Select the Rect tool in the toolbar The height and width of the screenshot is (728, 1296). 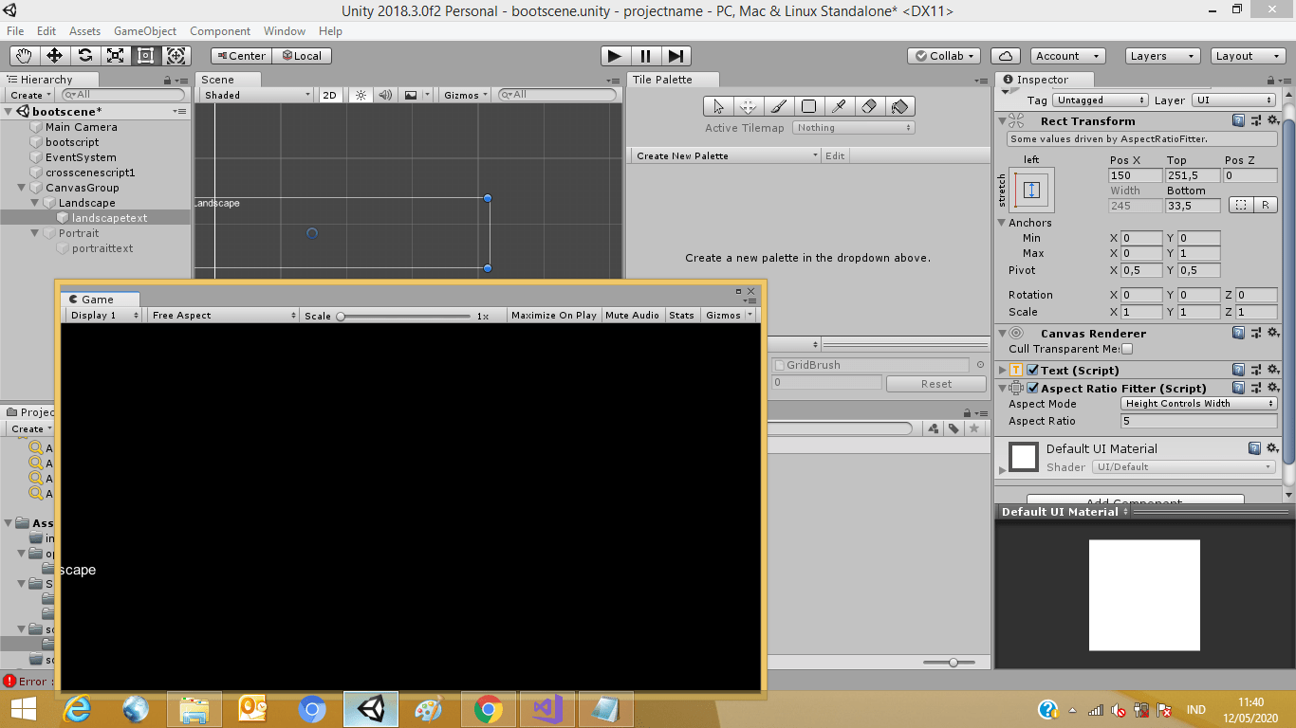click(146, 56)
